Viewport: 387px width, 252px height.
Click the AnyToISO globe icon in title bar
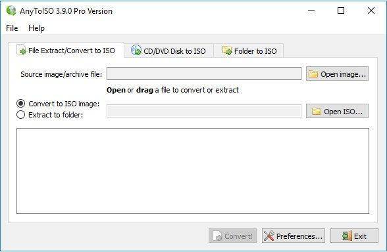[x=11, y=10]
